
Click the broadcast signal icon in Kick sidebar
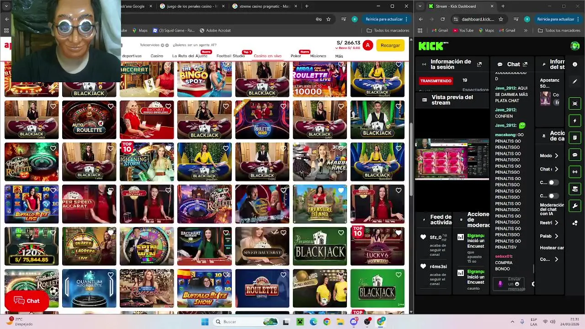tap(575, 172)
